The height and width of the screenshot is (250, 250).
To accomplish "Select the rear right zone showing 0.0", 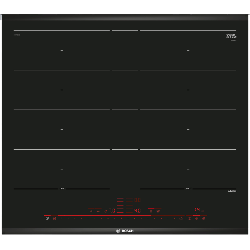I will click(x=137, y=200).
